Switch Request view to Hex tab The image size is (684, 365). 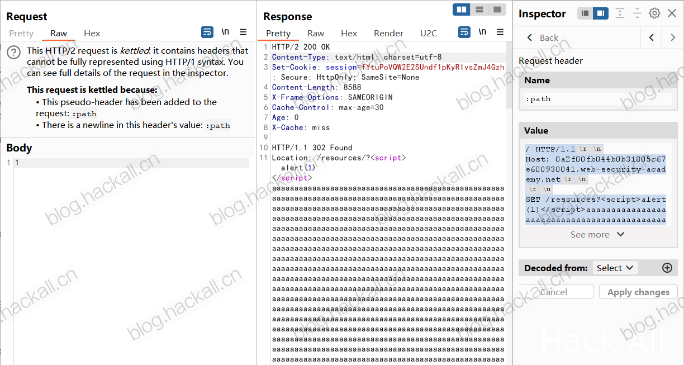tap(92, 34)
